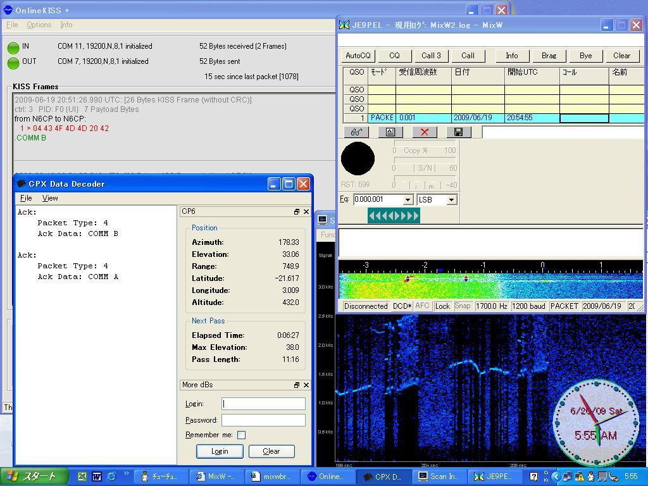Click the float icon on the CP6 panel
The width and height of the screenshot is (648, 486).
pyautogui.click(x=296, y=211)
